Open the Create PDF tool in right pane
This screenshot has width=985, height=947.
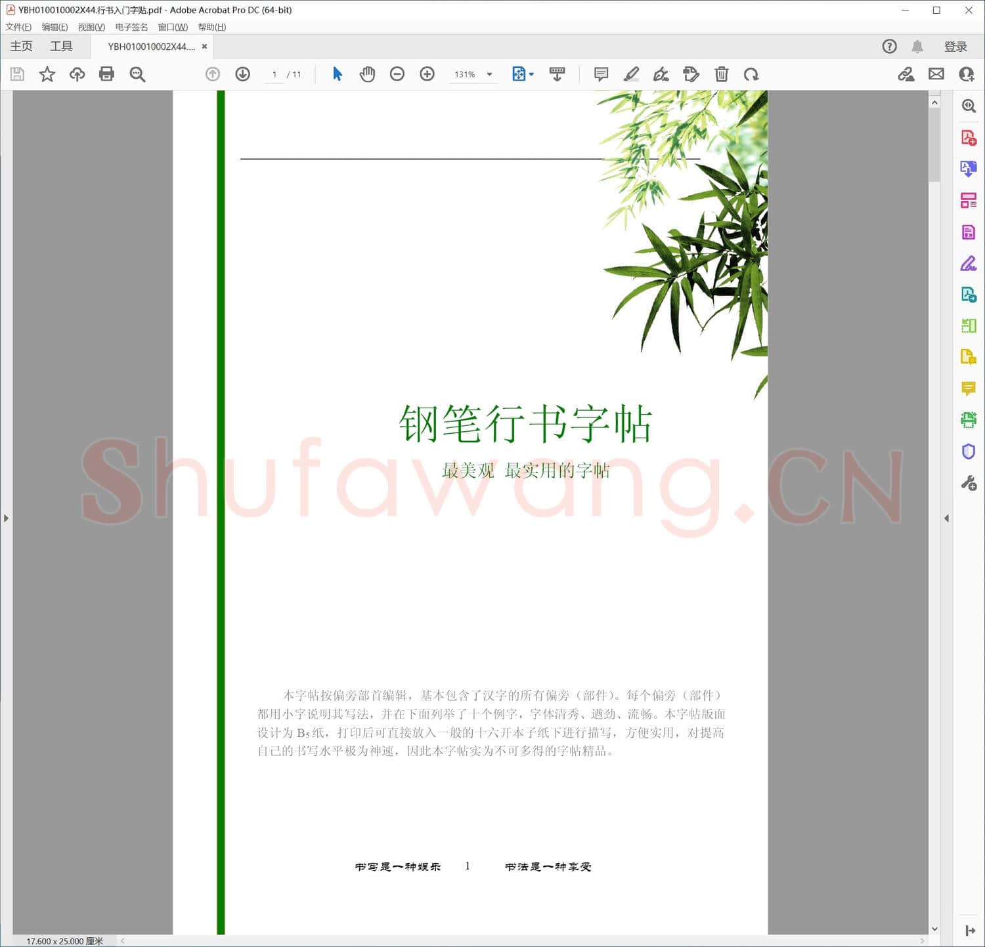click(x=969, y=137)
